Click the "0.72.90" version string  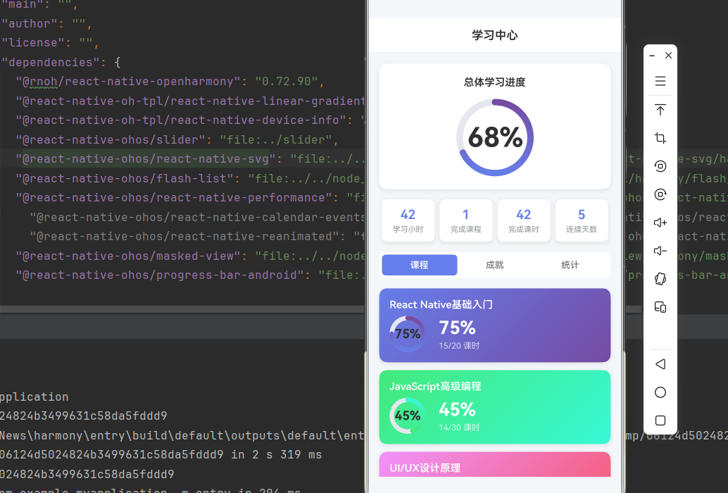[286, 82]
